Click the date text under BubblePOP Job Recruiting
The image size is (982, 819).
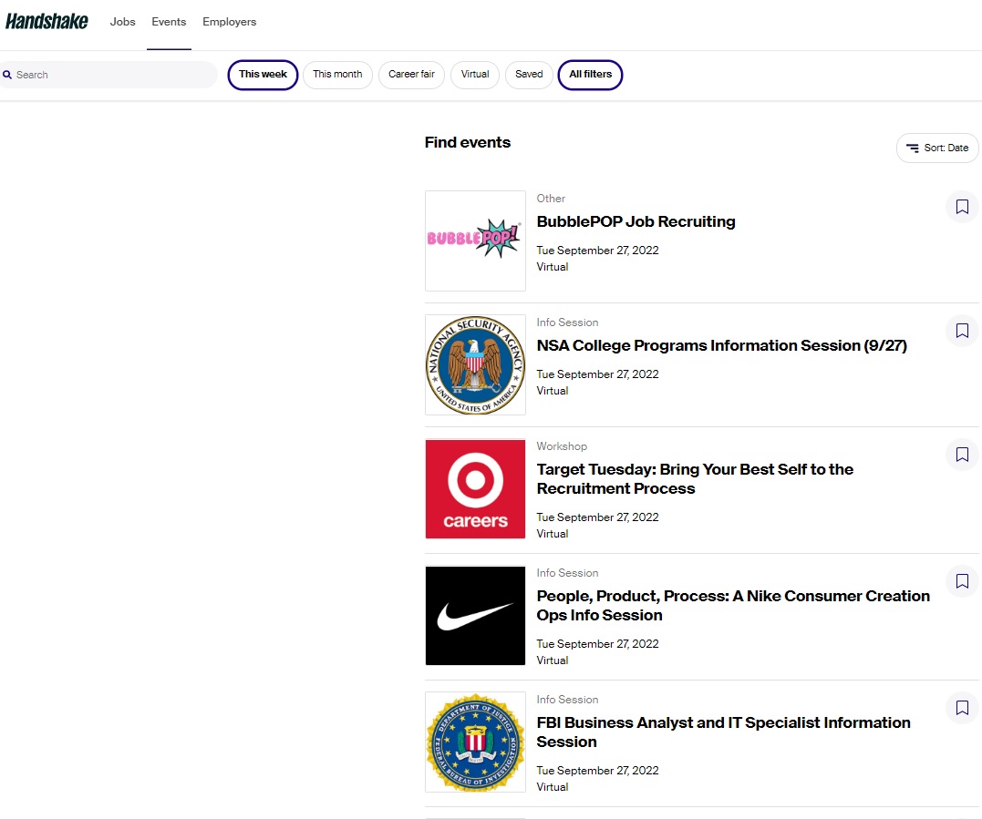pyautogui.click(x=597, y=251)
